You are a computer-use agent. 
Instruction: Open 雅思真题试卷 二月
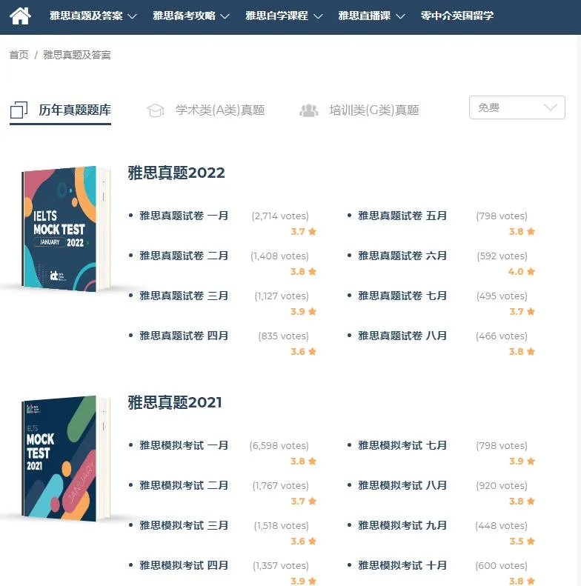(184, 256)
